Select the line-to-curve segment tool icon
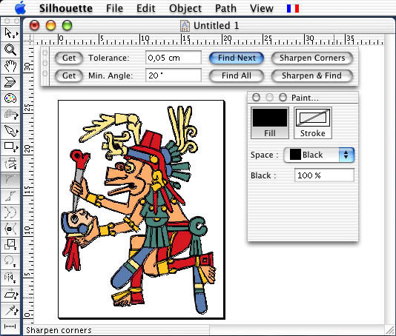Viewport: 396px width, 336px height. pyautogui.click(x=10, y=196)
